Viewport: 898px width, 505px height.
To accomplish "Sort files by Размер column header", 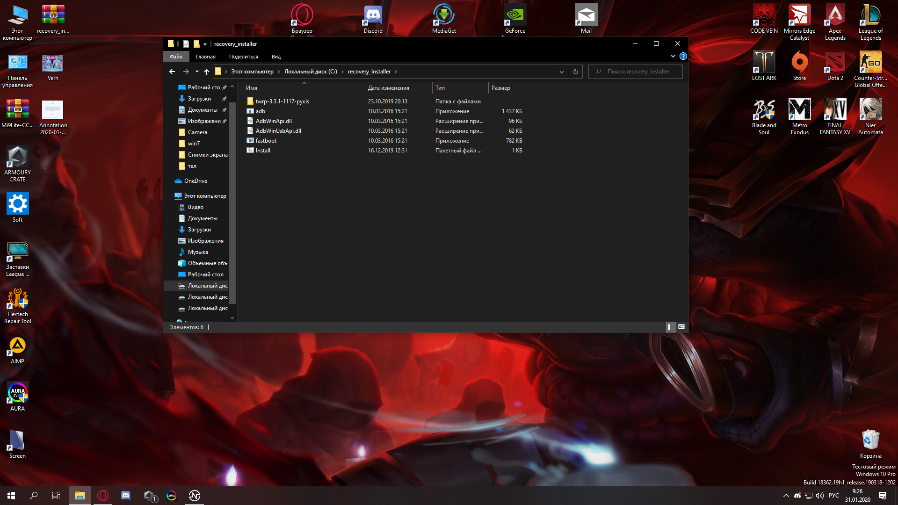I will pos(507,88).
